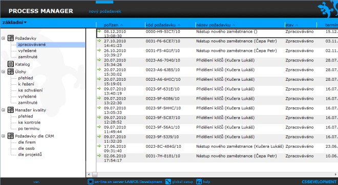The width and height of the screenshot is (338, 185).
Task: Click the Požadavky dle CRM grid icon
Action: point(11,136)
